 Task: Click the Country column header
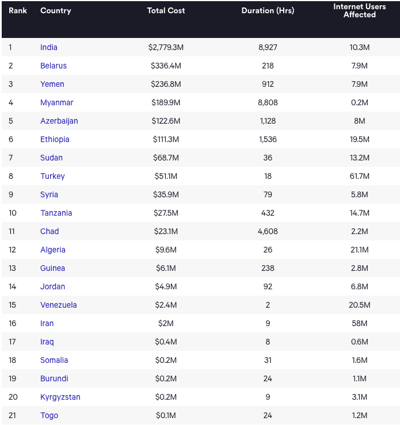click(55, 11)
